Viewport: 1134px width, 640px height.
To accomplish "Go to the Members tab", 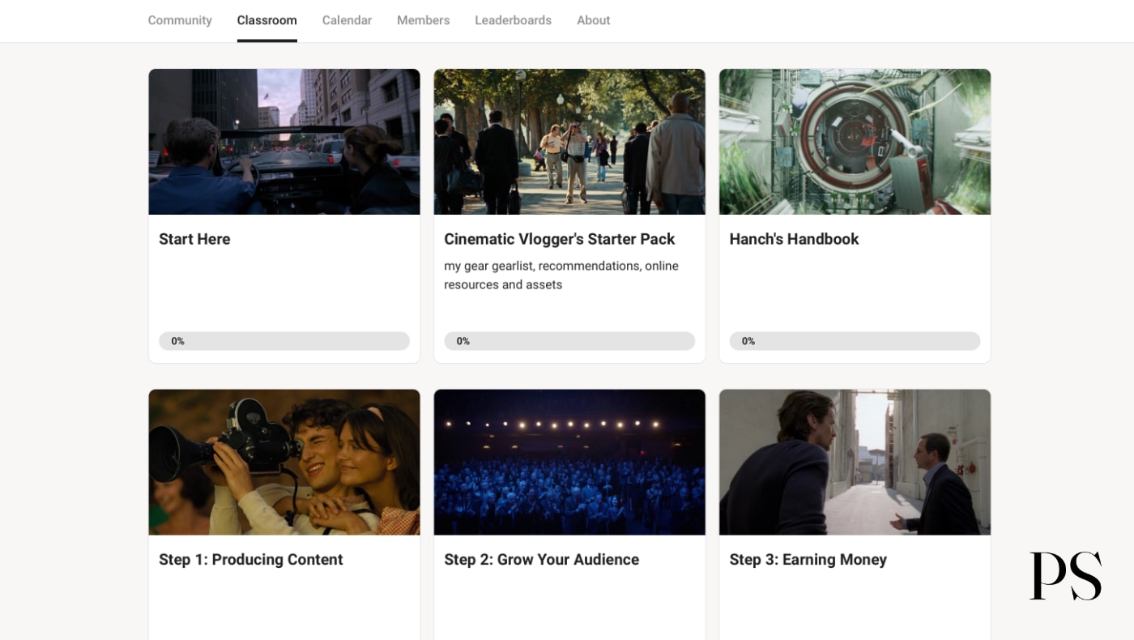I will [x=423, y=20].
